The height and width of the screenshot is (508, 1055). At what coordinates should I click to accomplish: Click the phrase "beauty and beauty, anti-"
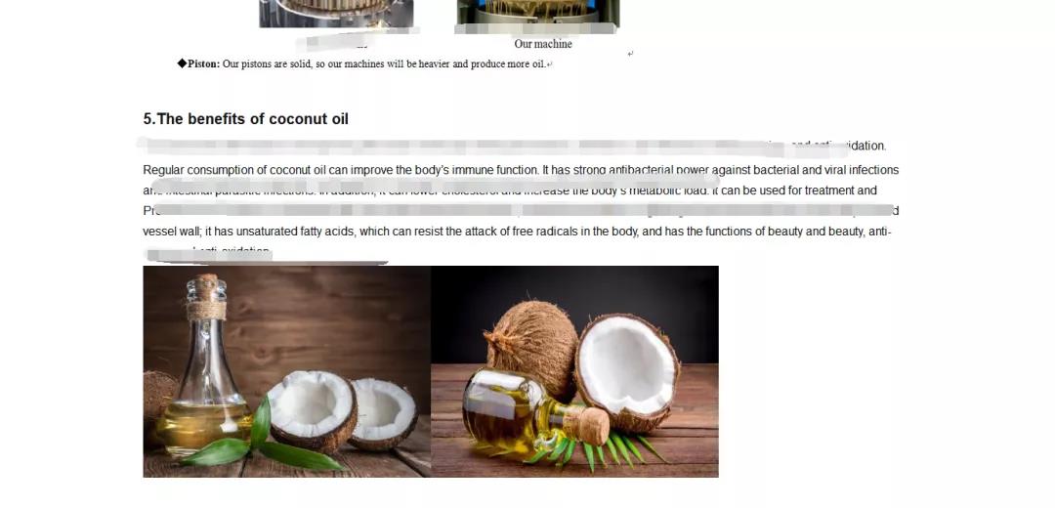tap(839, 233)
